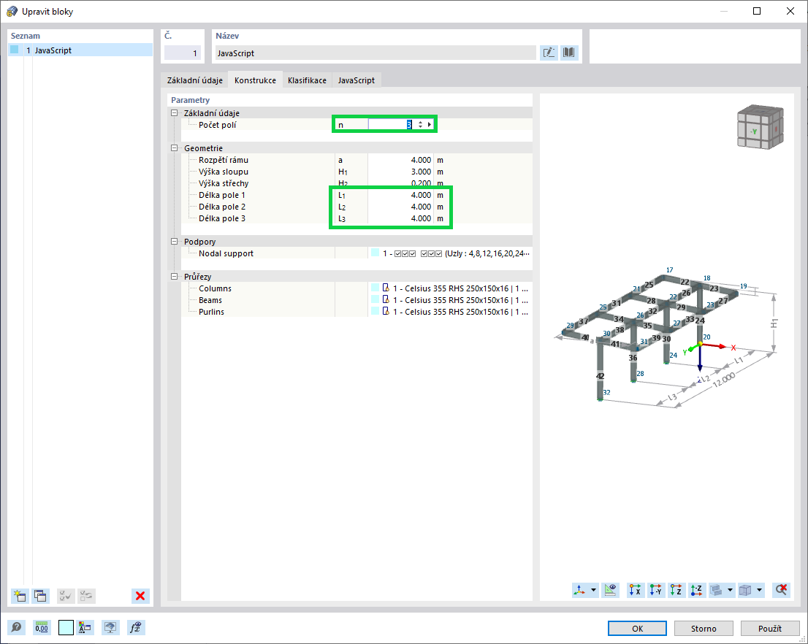This screenshot has width=808, height=644.
Task: Click the edit name pencil icon
Action: tap(549, 53)
